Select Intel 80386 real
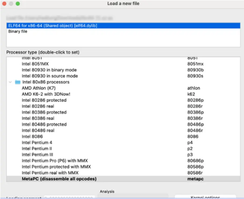Image resolution: width=244 pixels, height=199 pixels. pos(123,118)
